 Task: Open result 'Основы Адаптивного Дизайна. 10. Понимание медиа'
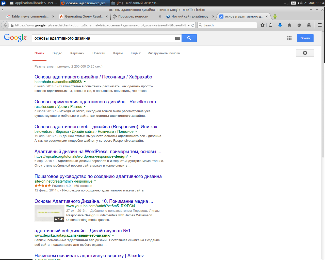(x=94, y=201)
